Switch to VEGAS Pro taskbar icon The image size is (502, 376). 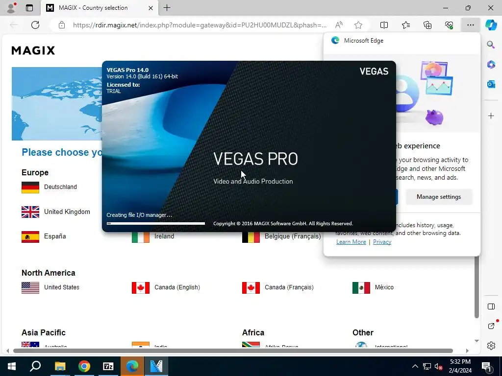pyautogui.click(x=156, y=366)
